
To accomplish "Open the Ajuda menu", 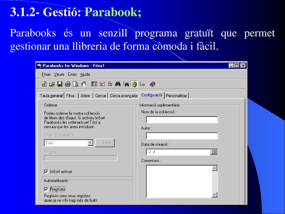I will [85, 74].
